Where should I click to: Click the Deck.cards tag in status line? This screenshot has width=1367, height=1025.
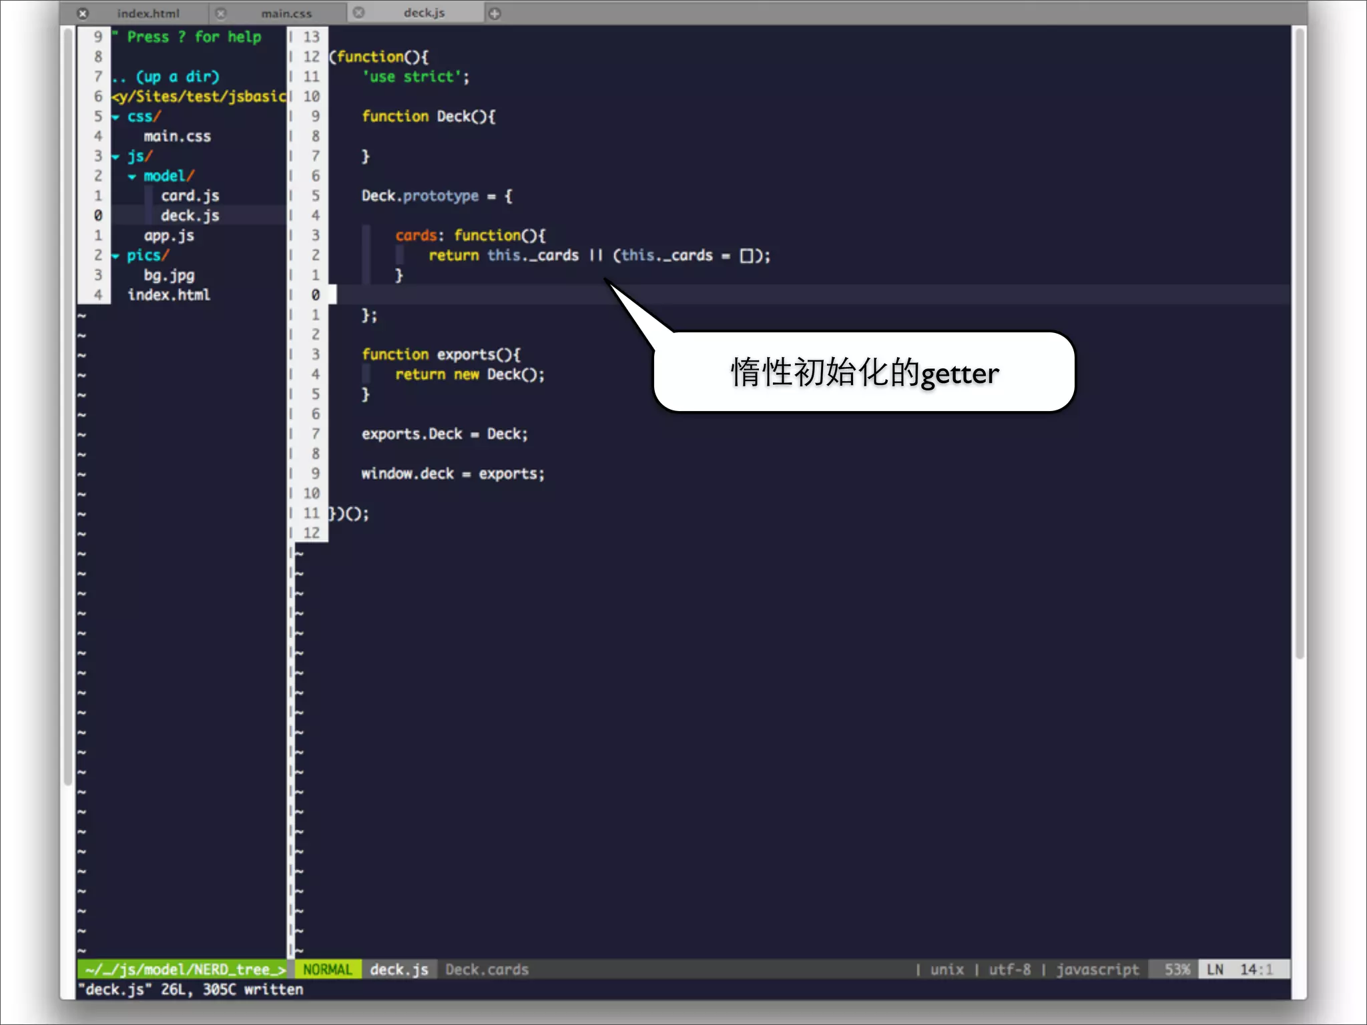pos(487,970)
